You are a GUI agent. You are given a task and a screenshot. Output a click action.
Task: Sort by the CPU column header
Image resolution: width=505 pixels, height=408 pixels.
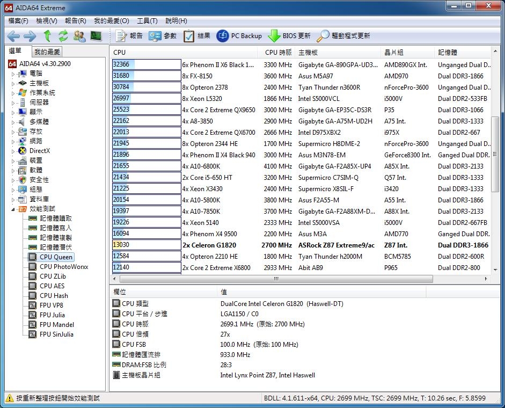[184, 52]
